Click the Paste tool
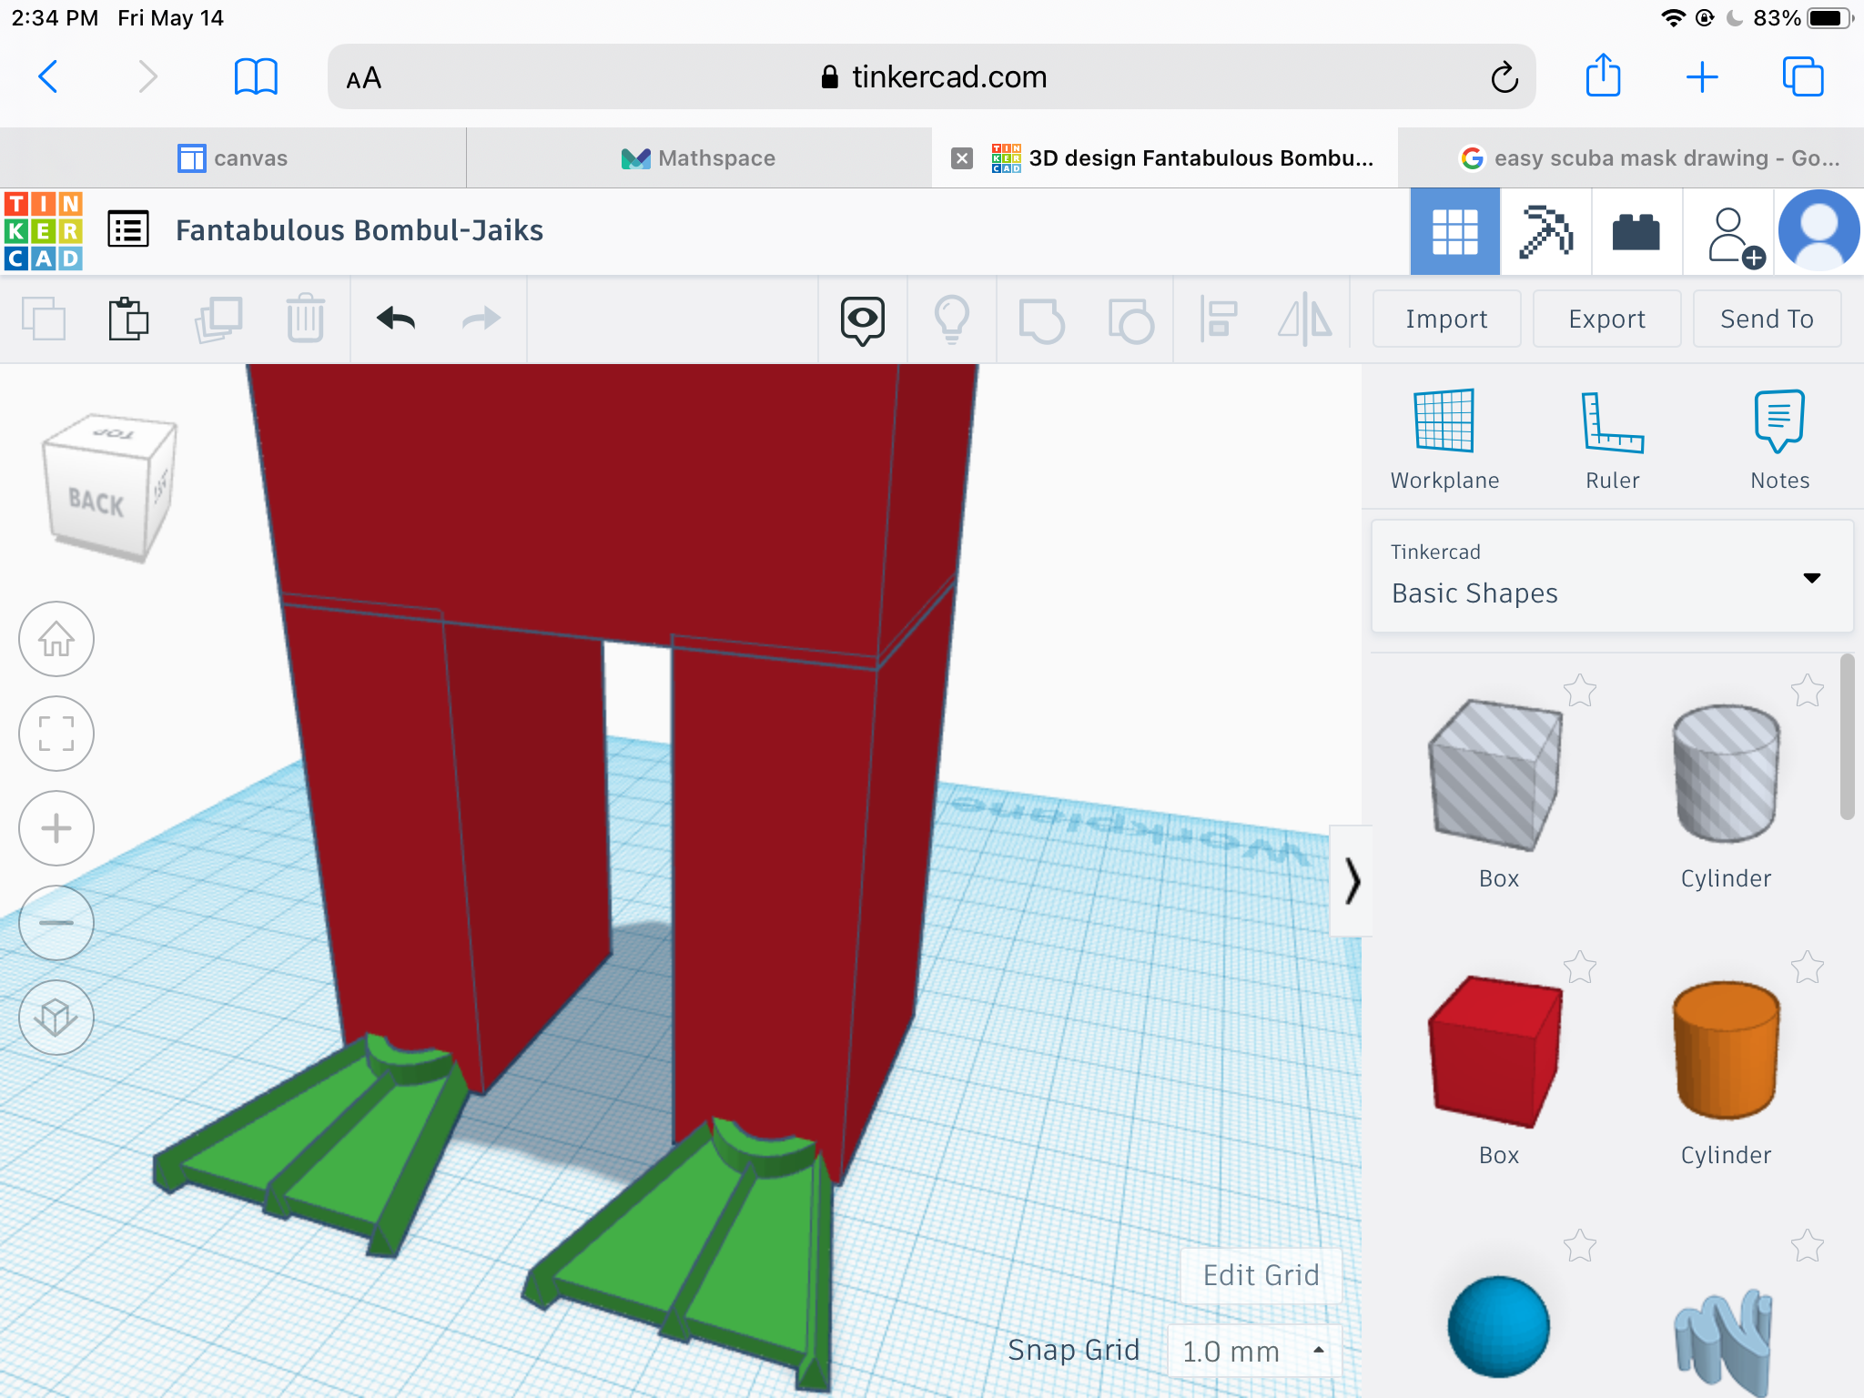The width and height of the screenshot is (1864, 1398). (x=128, y=319)
